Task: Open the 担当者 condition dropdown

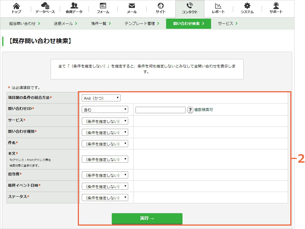Action: [105, 175]
